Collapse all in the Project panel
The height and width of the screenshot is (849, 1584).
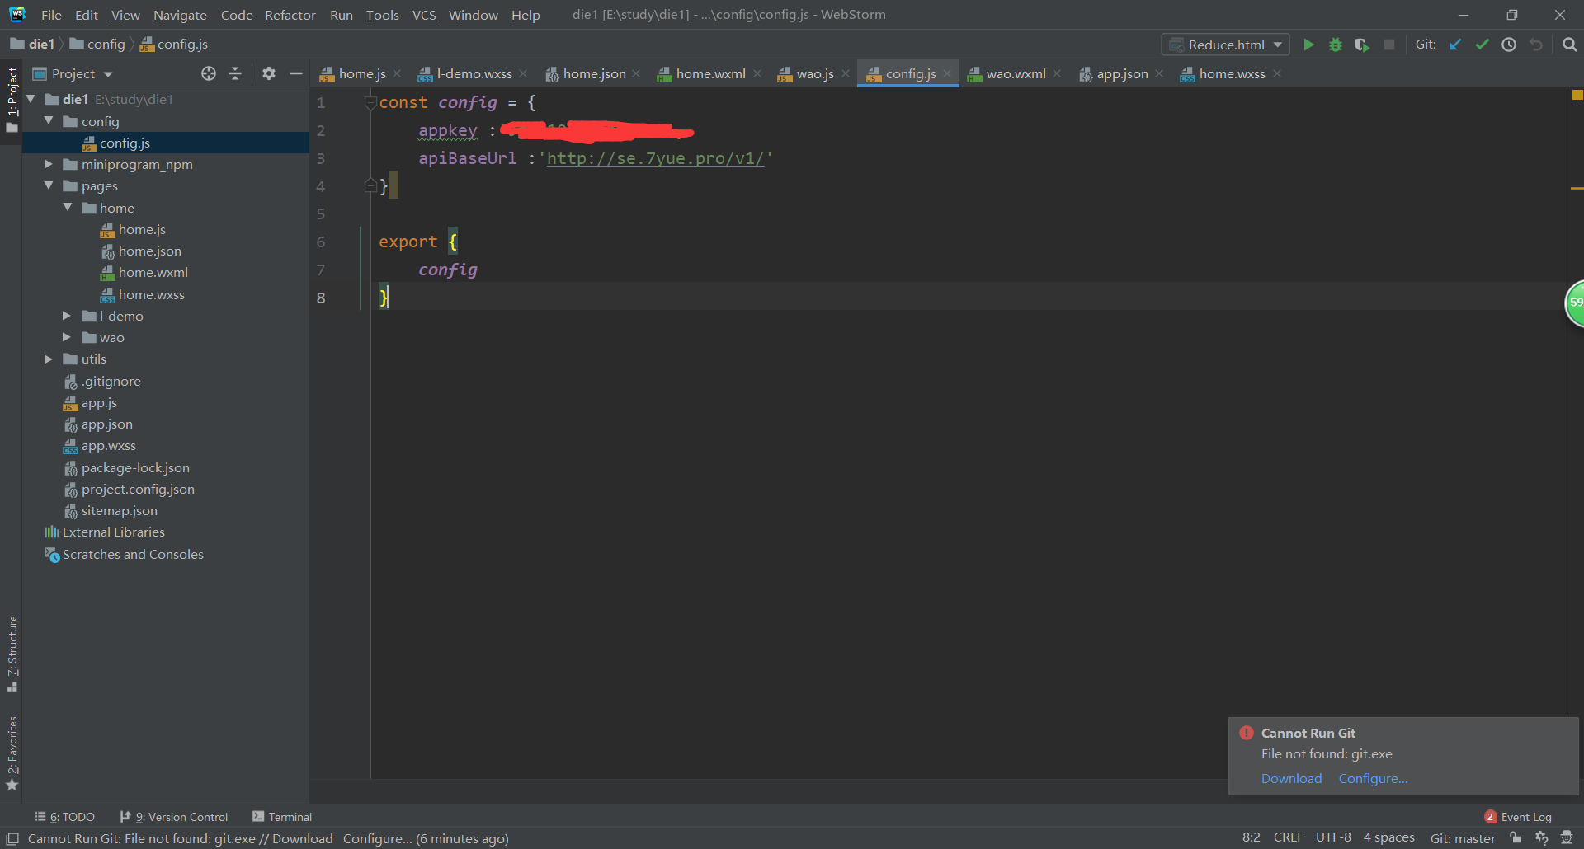pos(235,73)
